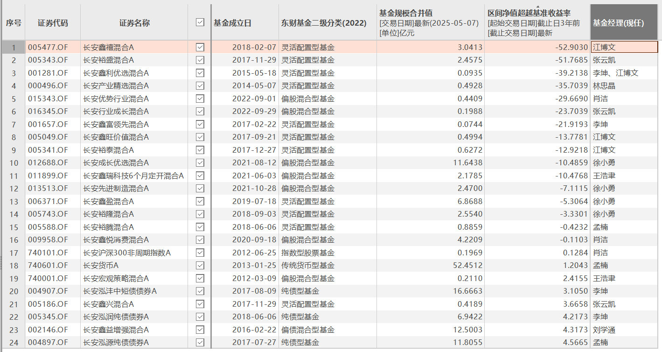The height and width of the screenshot is (352, 662).
Task: Sort by the 证券代码 column header
Action: click(x=53, y=22)
